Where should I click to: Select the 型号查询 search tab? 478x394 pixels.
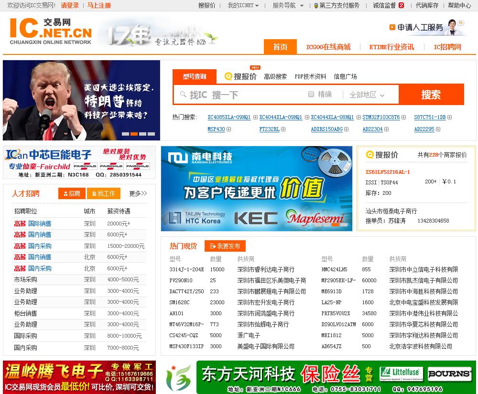pyautogui.click(x=195, y=76)
